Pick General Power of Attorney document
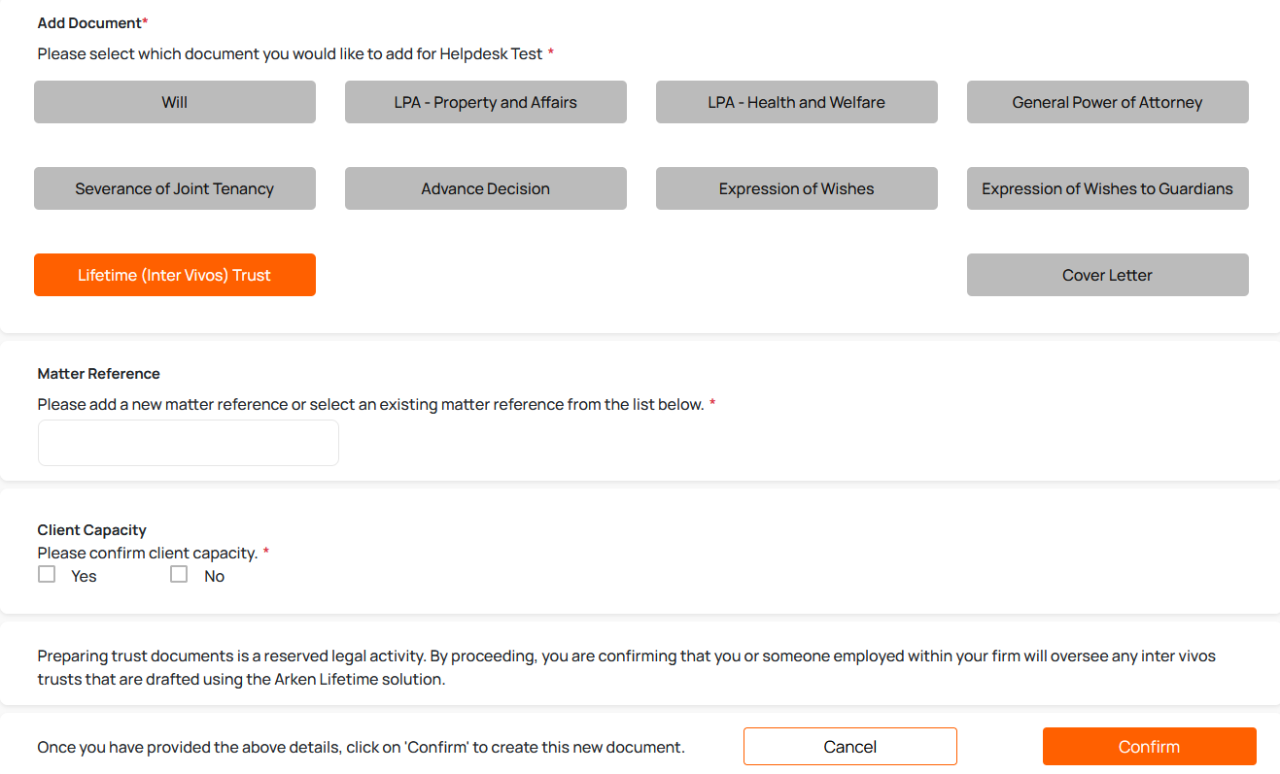Image resolution: width=1280 pixels, height=774 pixels. 1107,102
